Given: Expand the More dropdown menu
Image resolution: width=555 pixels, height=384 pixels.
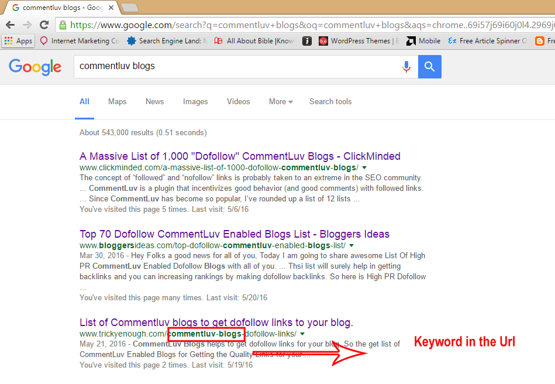Looking at the screenshot, I should pyautogui.click(x=281, y=102).
